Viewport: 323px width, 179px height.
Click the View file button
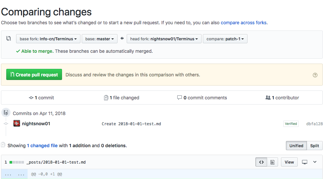(289, 162)
